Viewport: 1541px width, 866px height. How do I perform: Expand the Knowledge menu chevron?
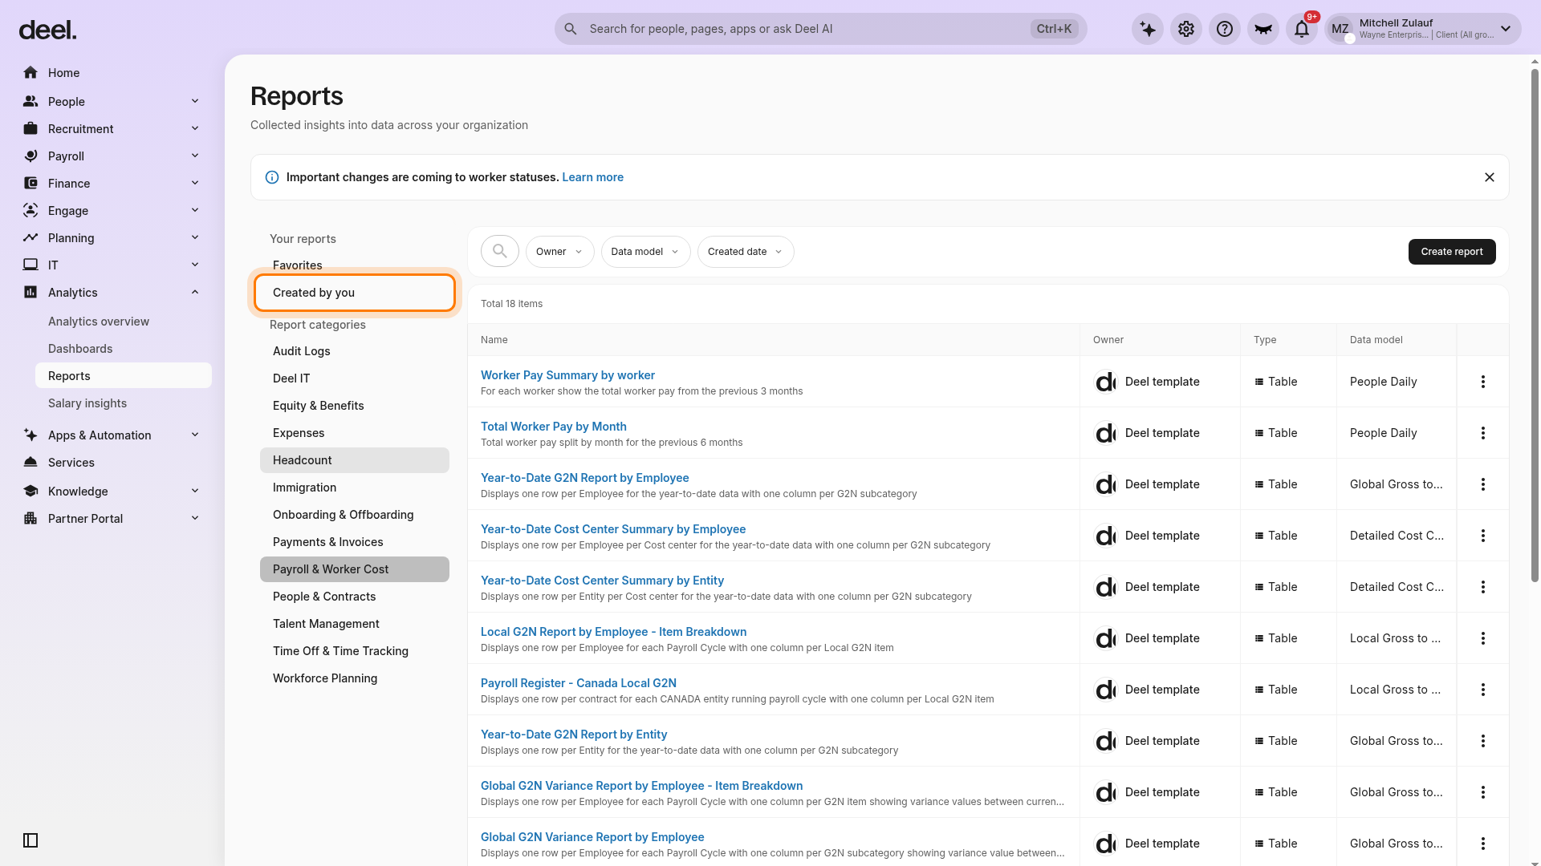pyautogui.click(x=195, y=491)
